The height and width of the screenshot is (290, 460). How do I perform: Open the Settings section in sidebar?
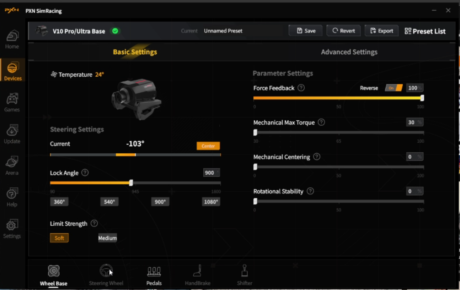(12, 229)
